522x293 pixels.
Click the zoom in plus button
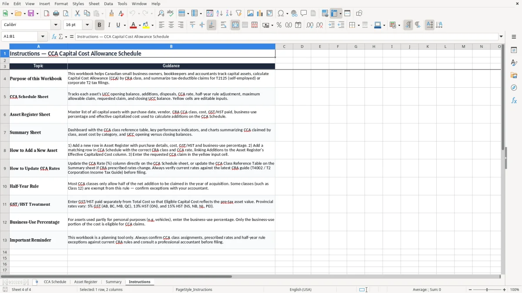point(505,290)
